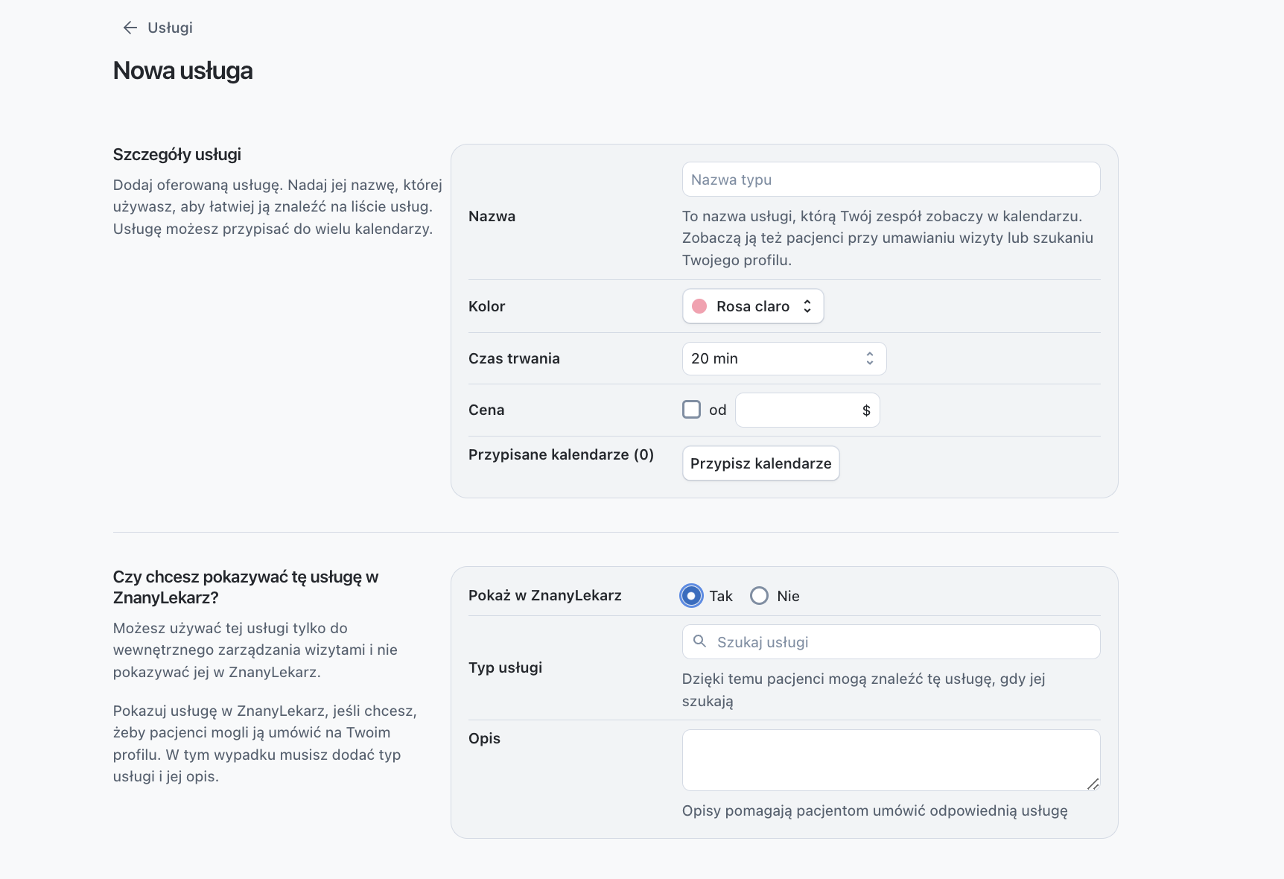Image resolution: width=1284 pixels, height=879 pixels.
Task: Click the Przypisz kalendarze button
Action: tap(760, 463)
